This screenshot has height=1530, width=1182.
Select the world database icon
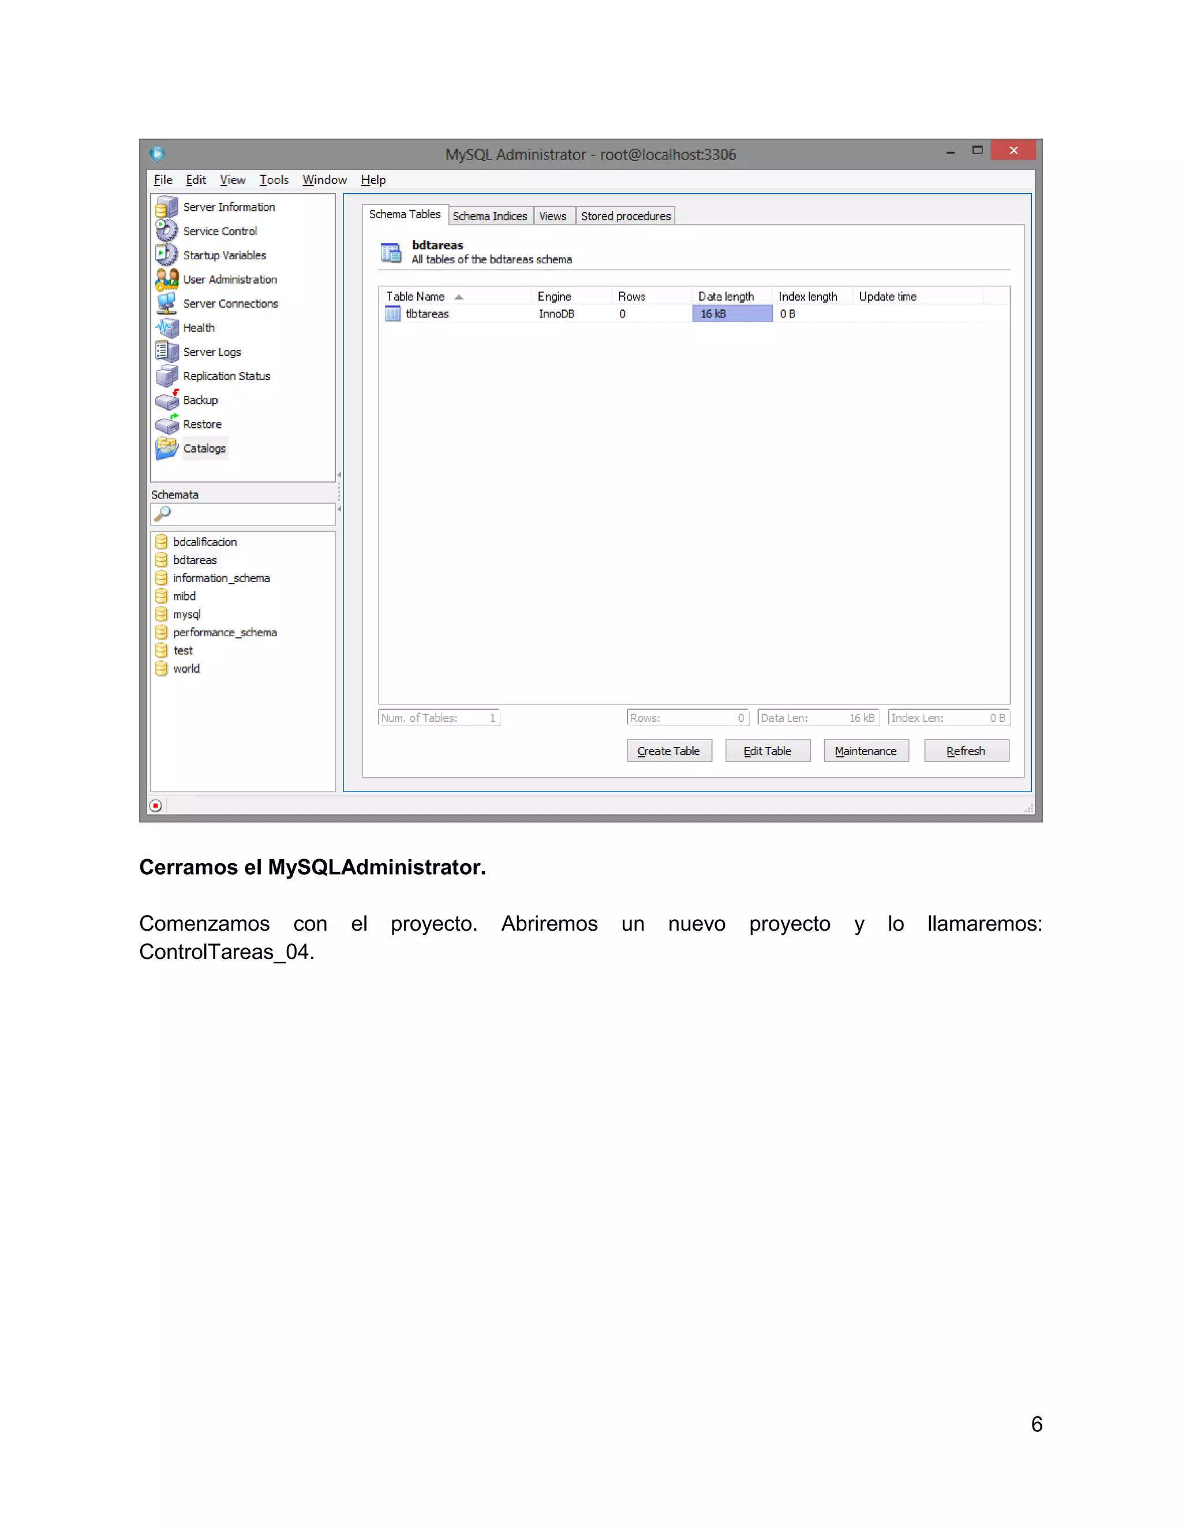tap(161, 669)
